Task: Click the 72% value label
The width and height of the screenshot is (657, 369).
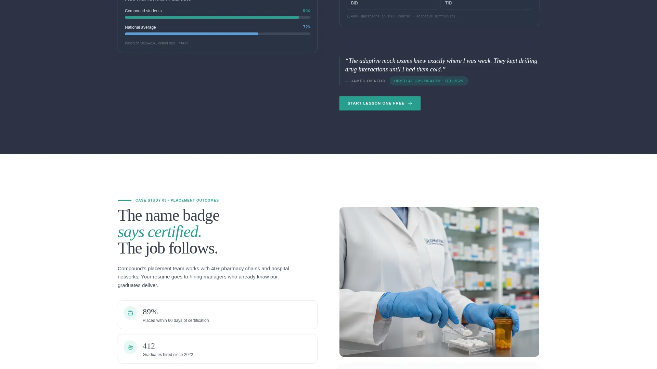Action: coord(307,27)
